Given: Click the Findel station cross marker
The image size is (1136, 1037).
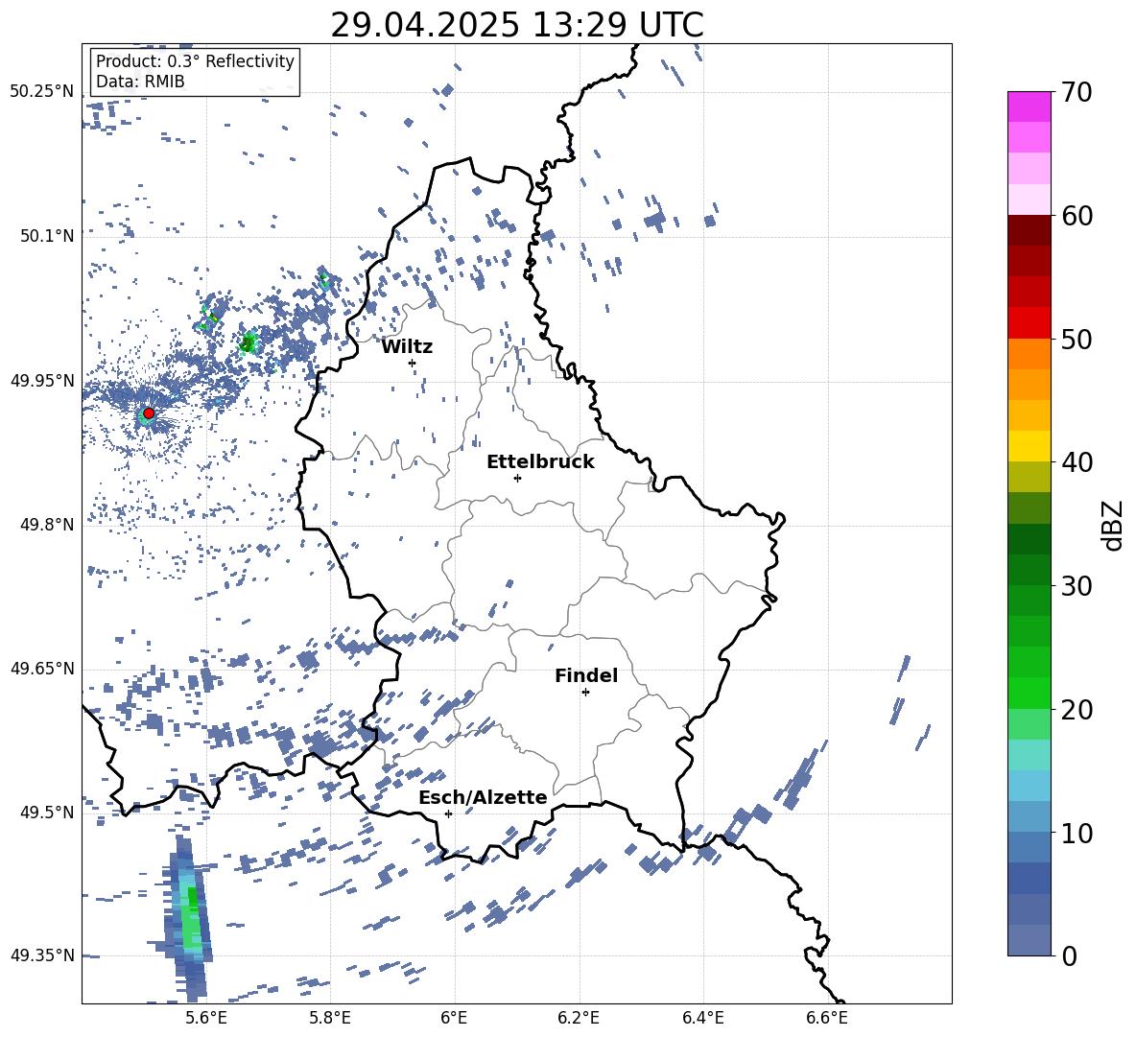Looking at the screenshot, I should pyautogui.click(x=585, y=693).
